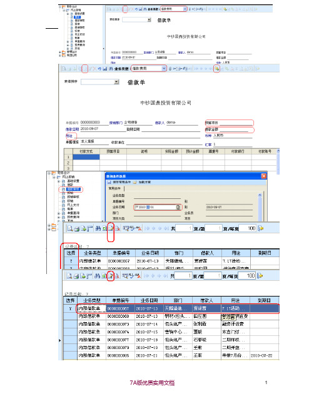Viewport: 314px width, 406px height.
Task: Click the undo arrow icon in large 借款单 toolbar
Action: 99,69
